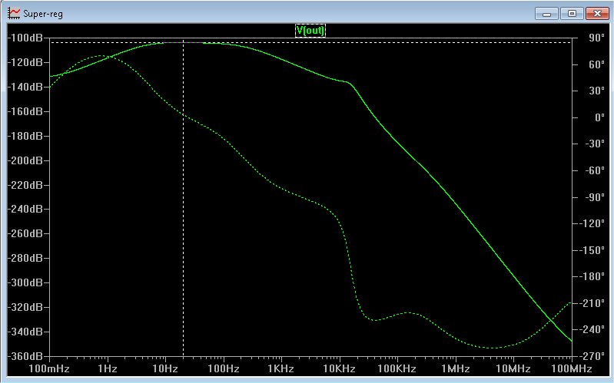
Task: Click the -120dB left axis label
Action: [x=25, y=63]
